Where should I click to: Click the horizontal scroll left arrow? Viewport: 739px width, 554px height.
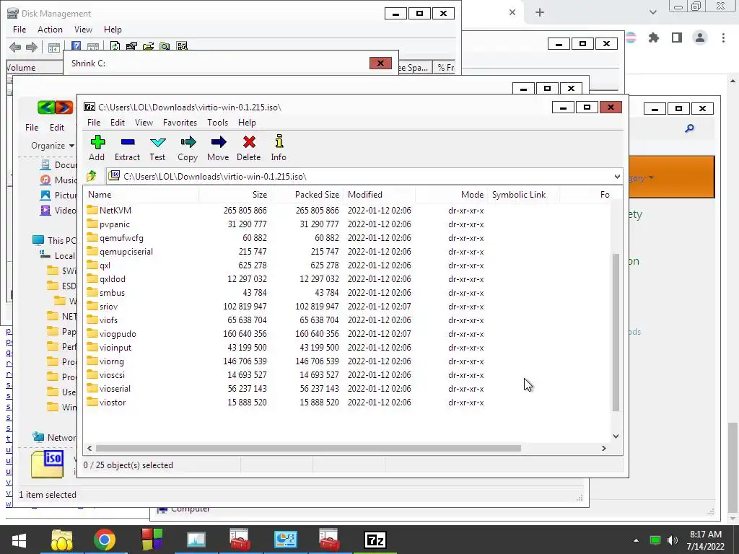(89, 448)
